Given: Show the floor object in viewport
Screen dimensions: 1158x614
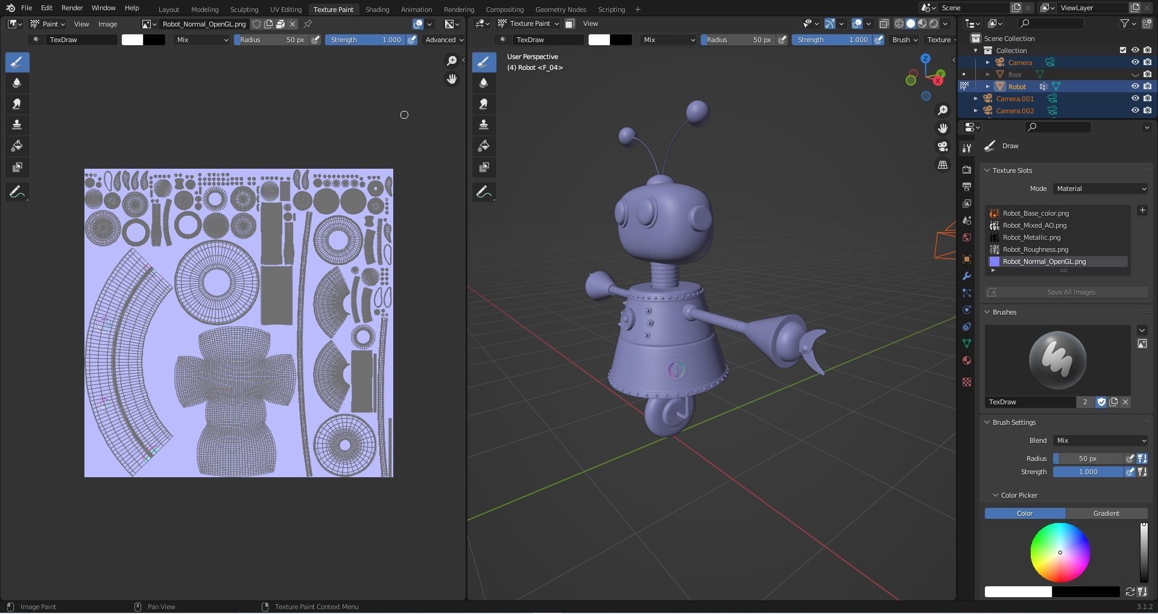Looking at the screenshot, I should pyautogui.click(x=1134, y=74).
